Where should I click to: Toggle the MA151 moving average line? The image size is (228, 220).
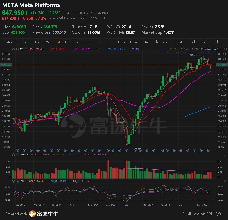click(111, 49)
